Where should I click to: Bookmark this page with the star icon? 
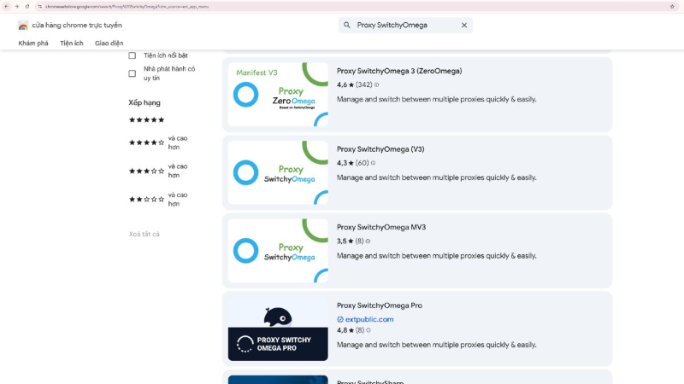pyautogui.click(x=672, y=6)
